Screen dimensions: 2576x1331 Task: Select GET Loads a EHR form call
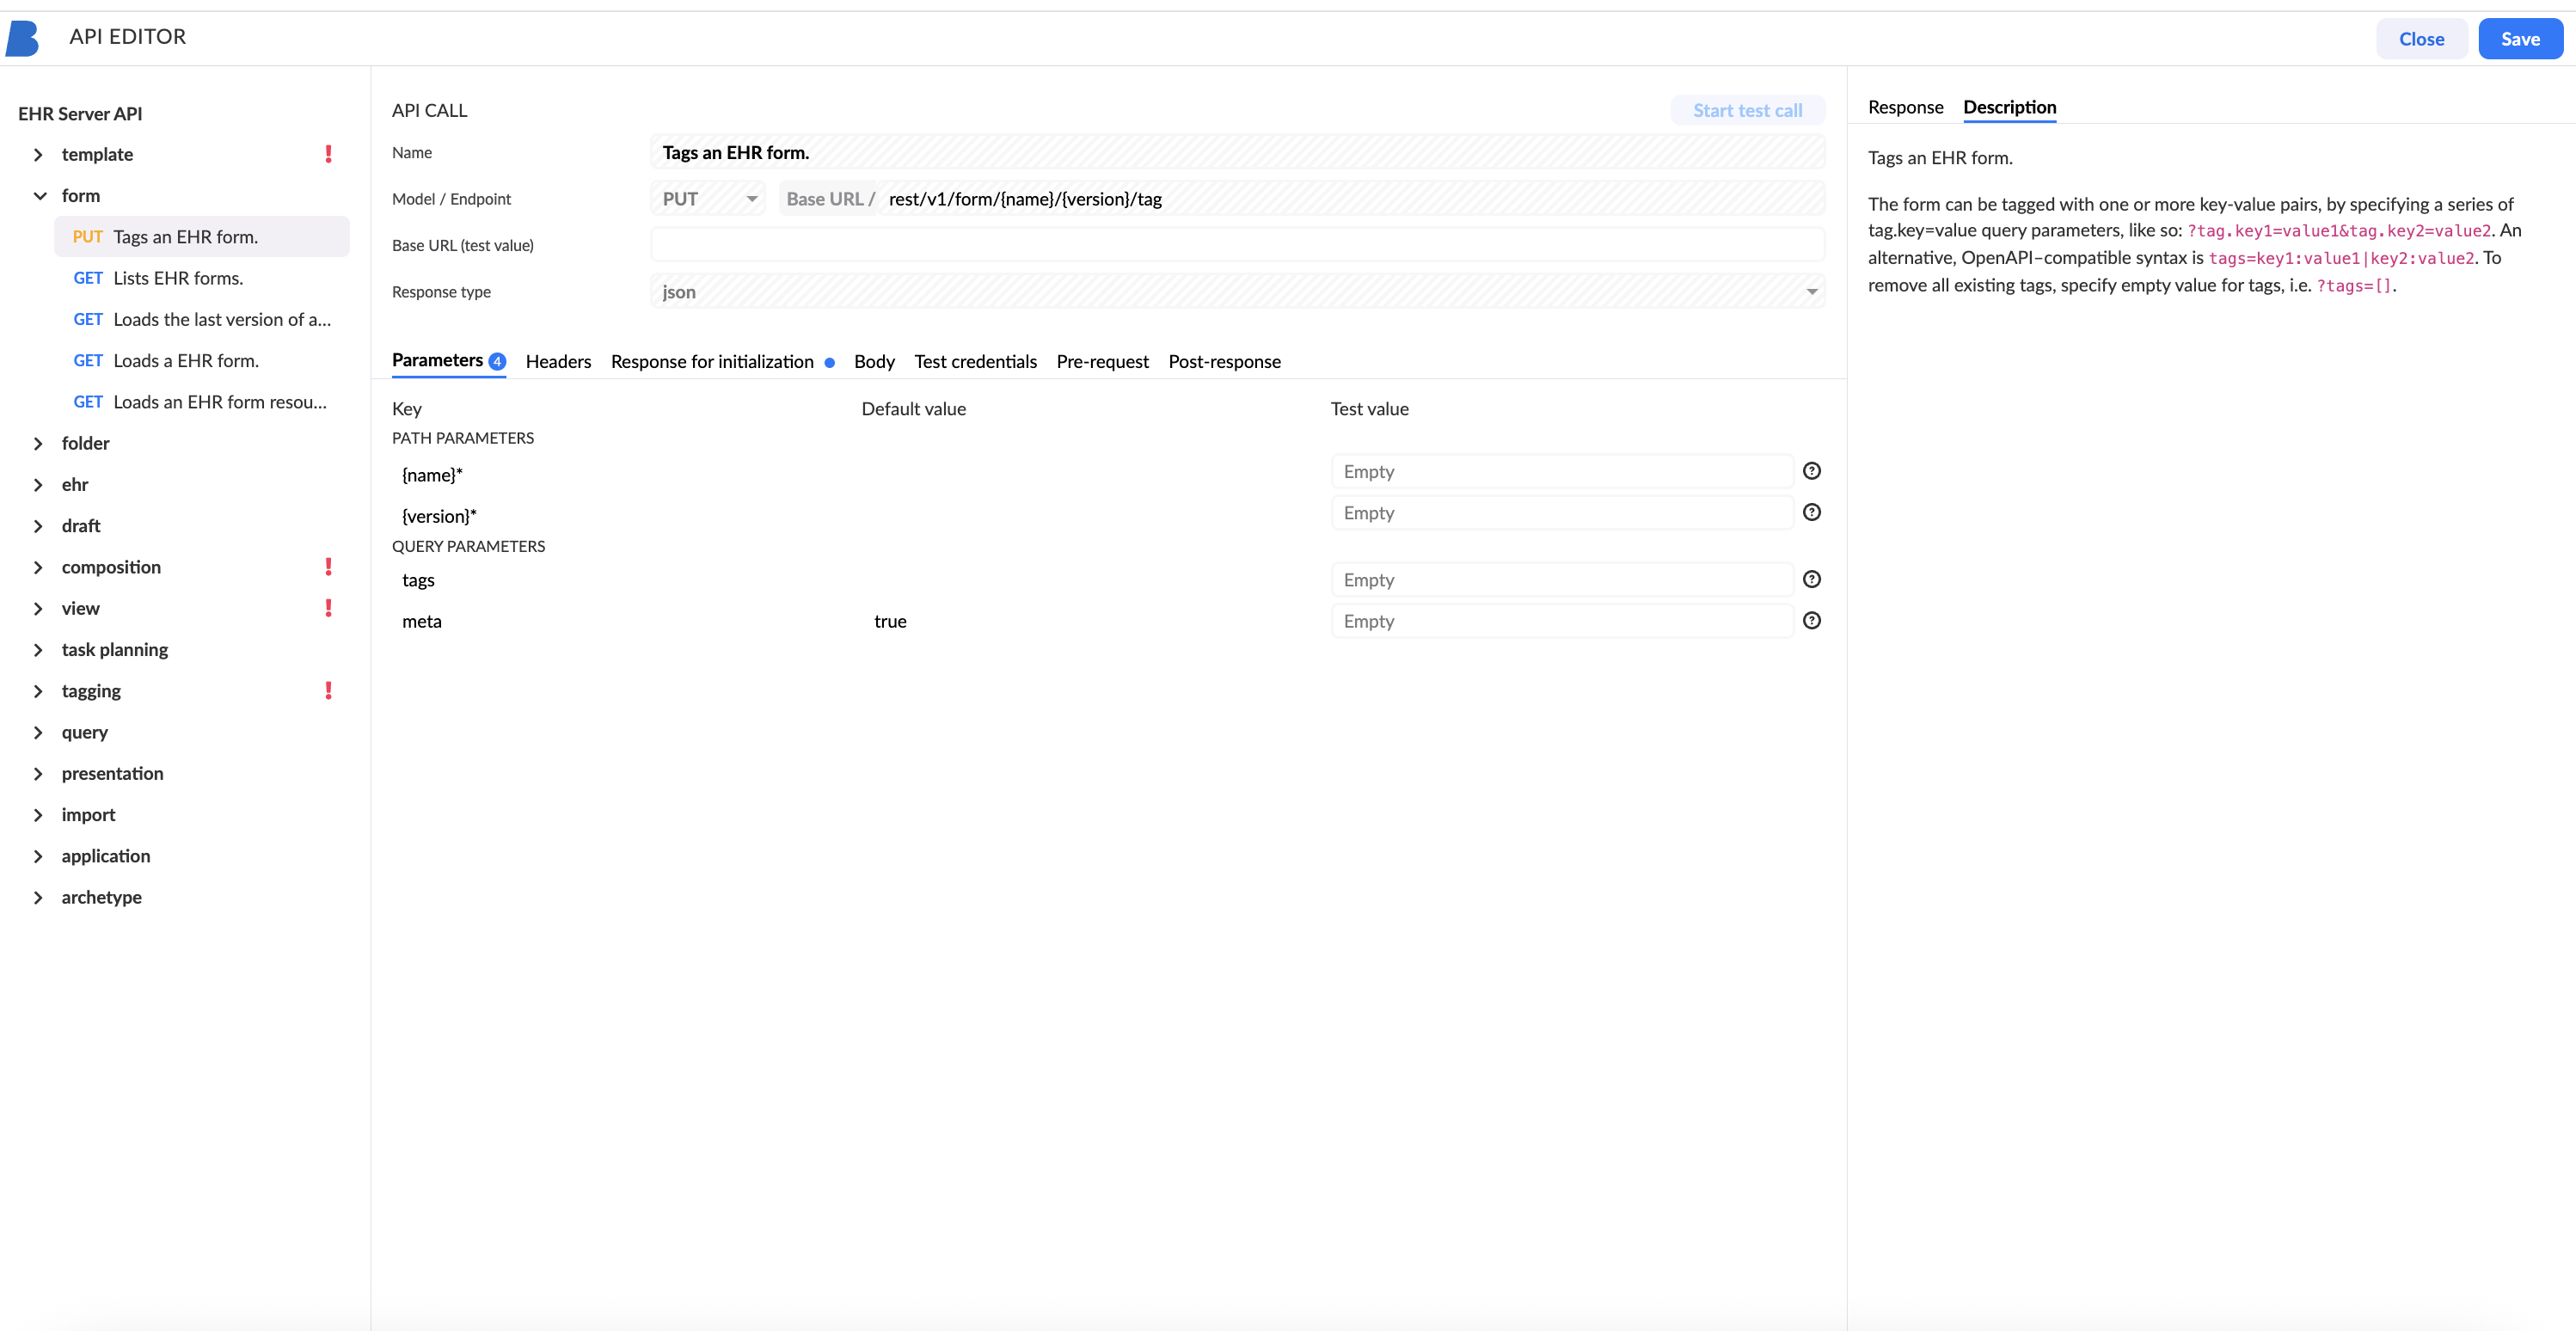pyautogui.click(x=202, y=361)
